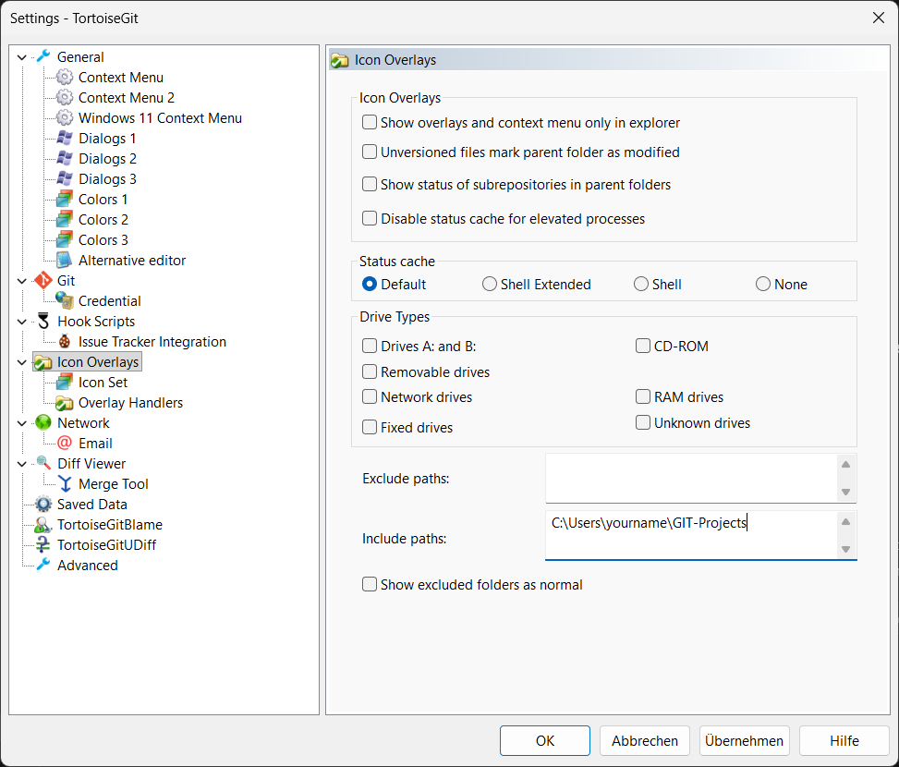Toggle Show status of subrepositories in parent folders
The width and height of the screenshot is (899, 767).
[370, 185]
